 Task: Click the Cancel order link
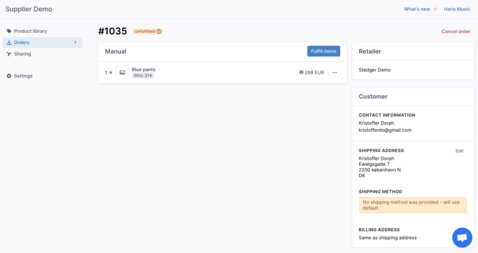(x=456, y=31)
